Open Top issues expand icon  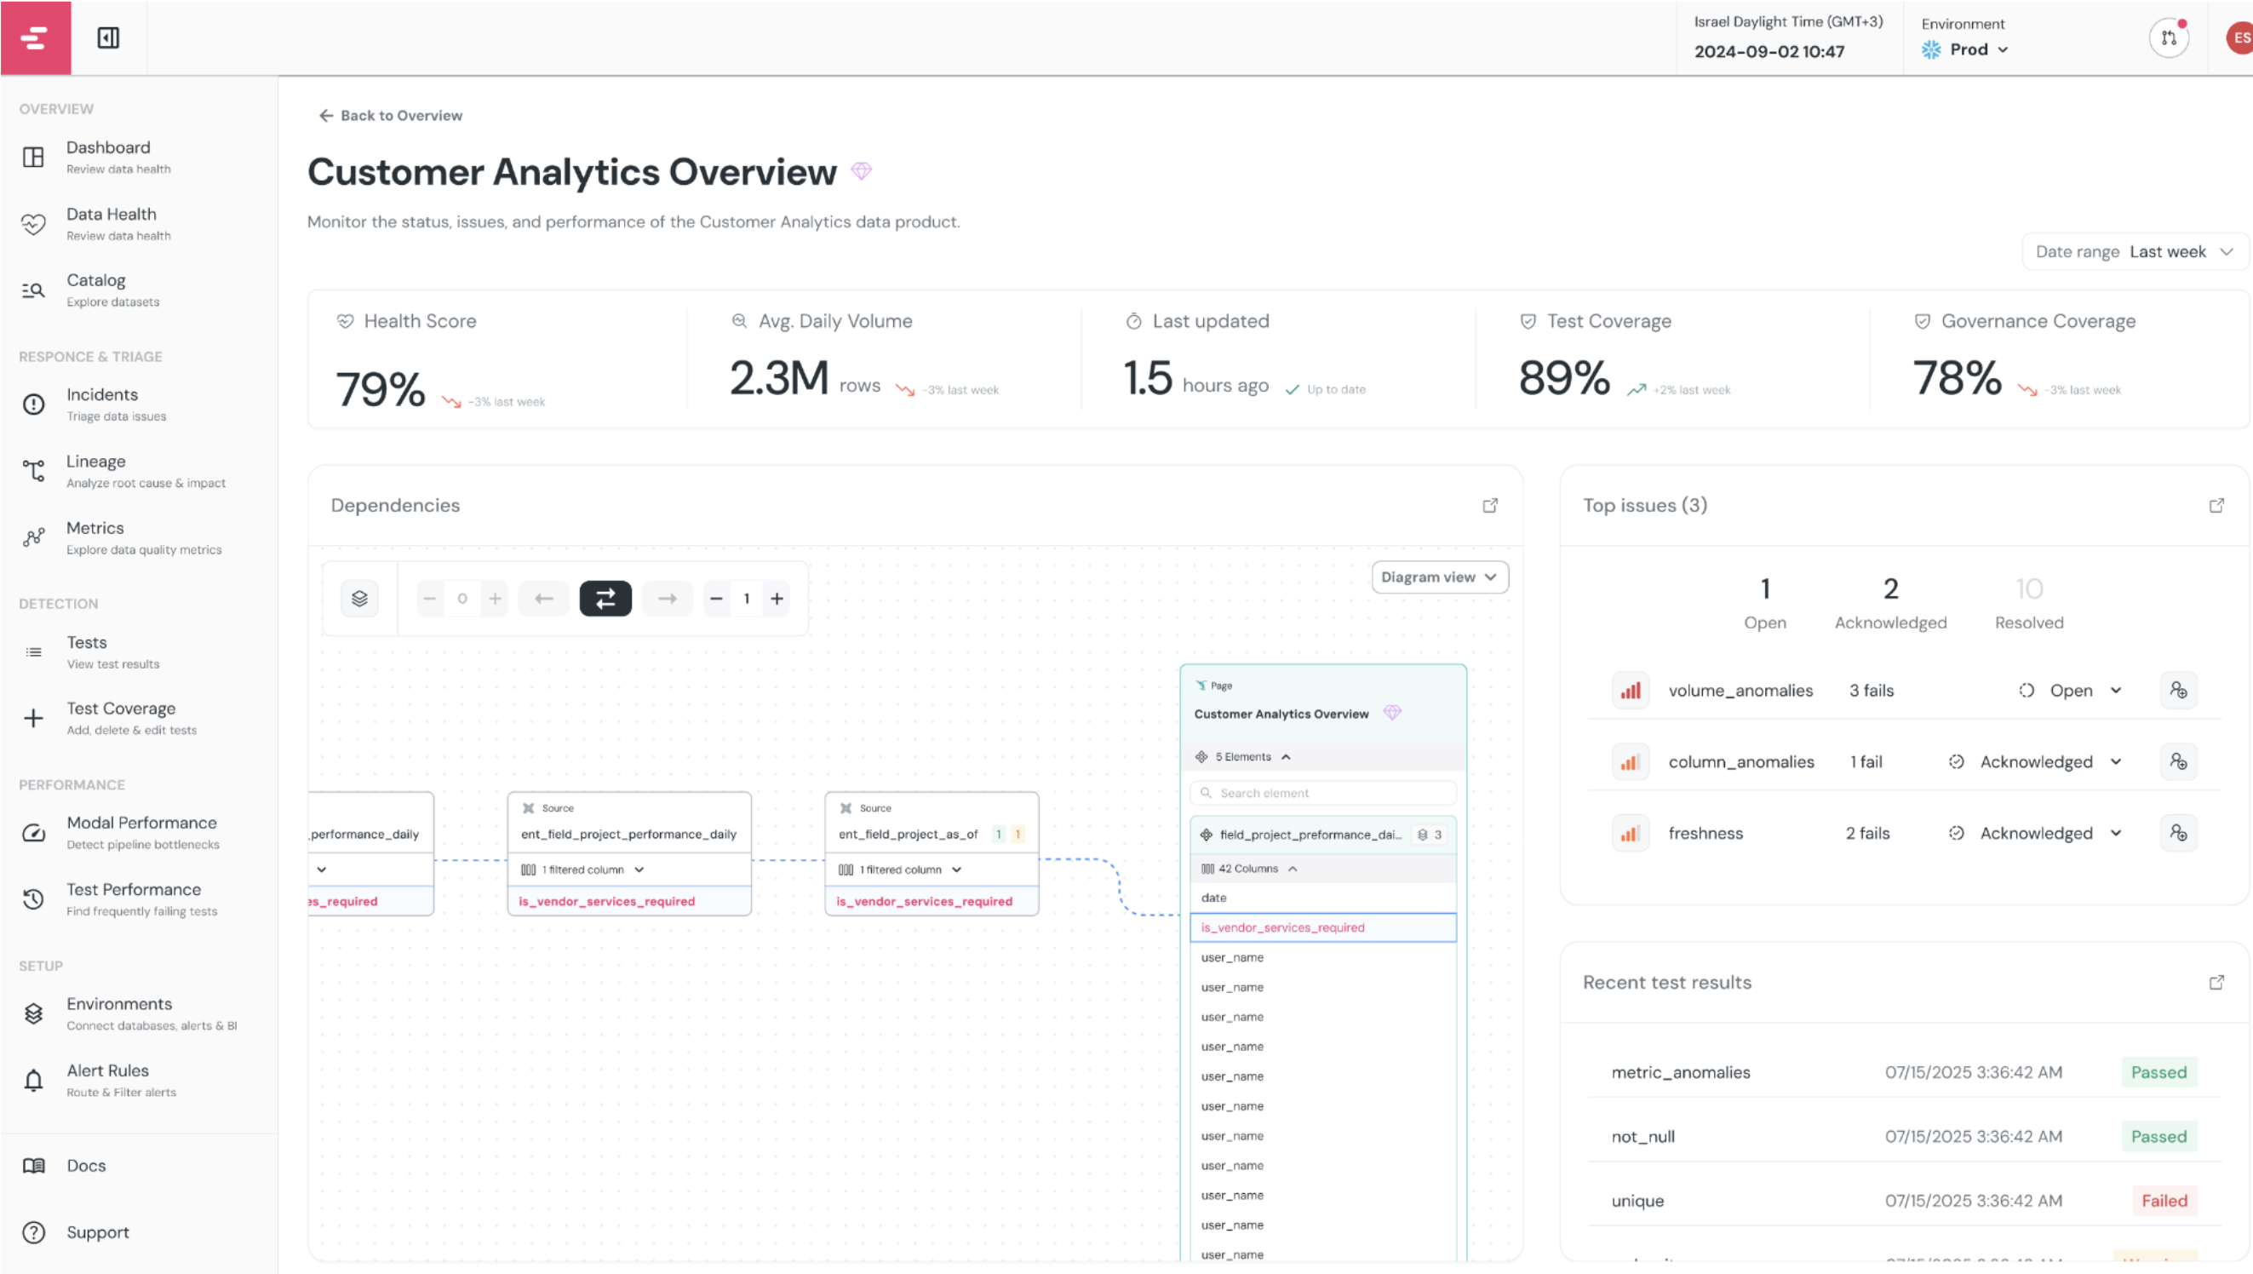point(2216,506)
